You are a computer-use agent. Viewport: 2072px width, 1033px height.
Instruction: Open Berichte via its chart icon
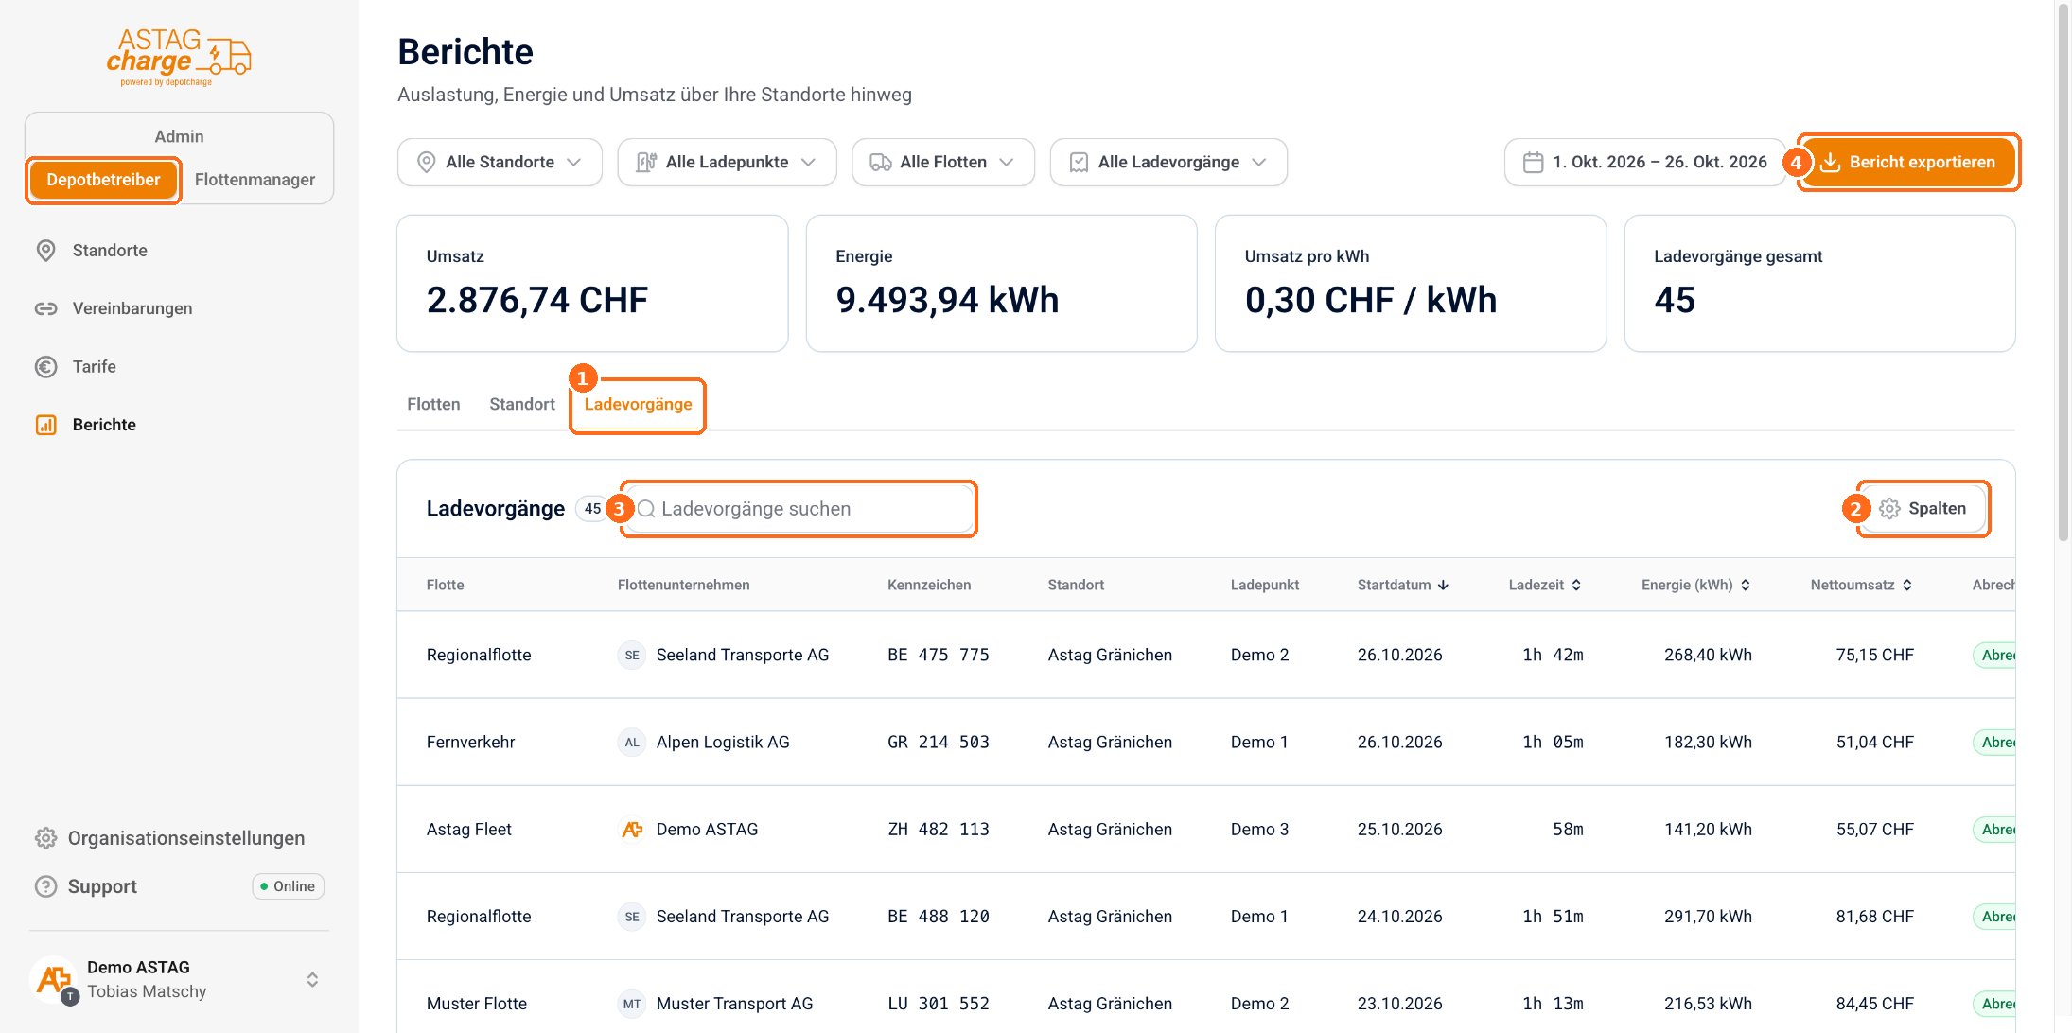pyautogui.click(x=45, y=425)
